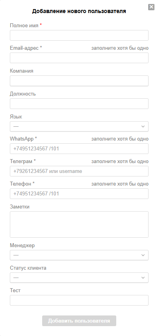The width and height of the screenshot is (158, 336).
Task: Click the Телеграм username field
Action: coord(79,171)
